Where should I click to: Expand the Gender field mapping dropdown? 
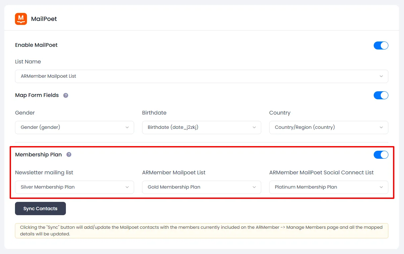[x=74, y=127]
